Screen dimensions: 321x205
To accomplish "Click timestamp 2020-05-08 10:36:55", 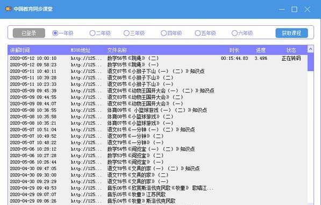I will (x=33, y=110).
